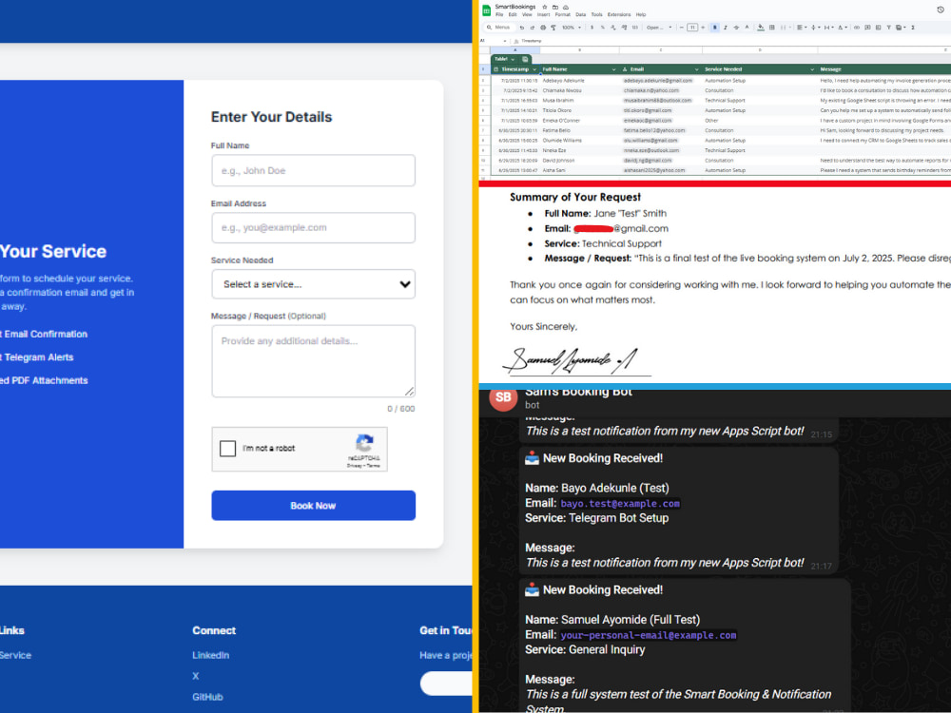
Task: Activate the paint format tool
Action: (x=553, y=28)
